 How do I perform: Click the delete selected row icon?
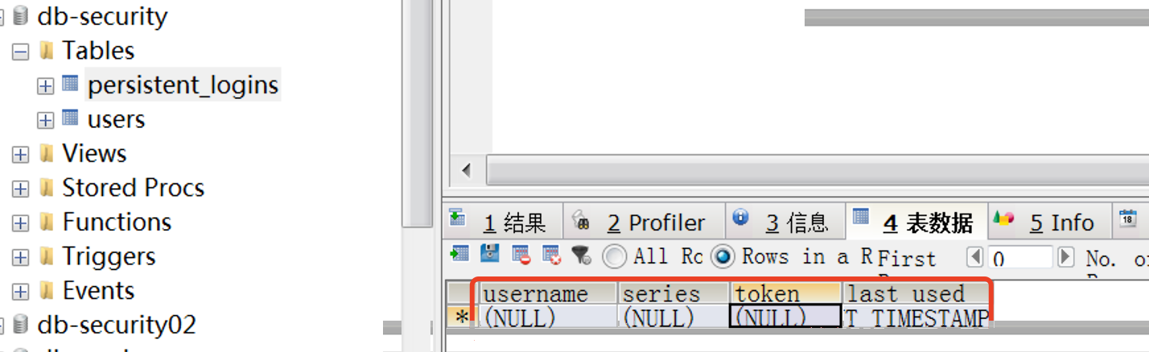[x=521, y=256]
